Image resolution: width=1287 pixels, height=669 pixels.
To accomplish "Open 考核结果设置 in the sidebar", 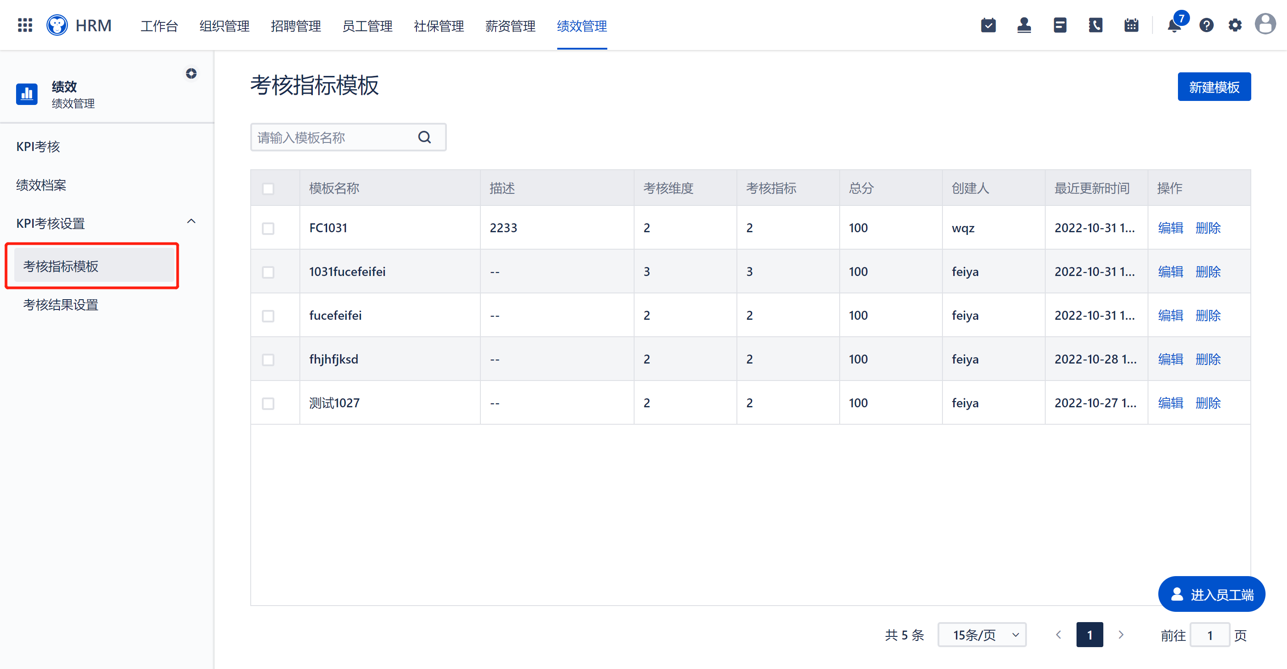I will 60,305.
